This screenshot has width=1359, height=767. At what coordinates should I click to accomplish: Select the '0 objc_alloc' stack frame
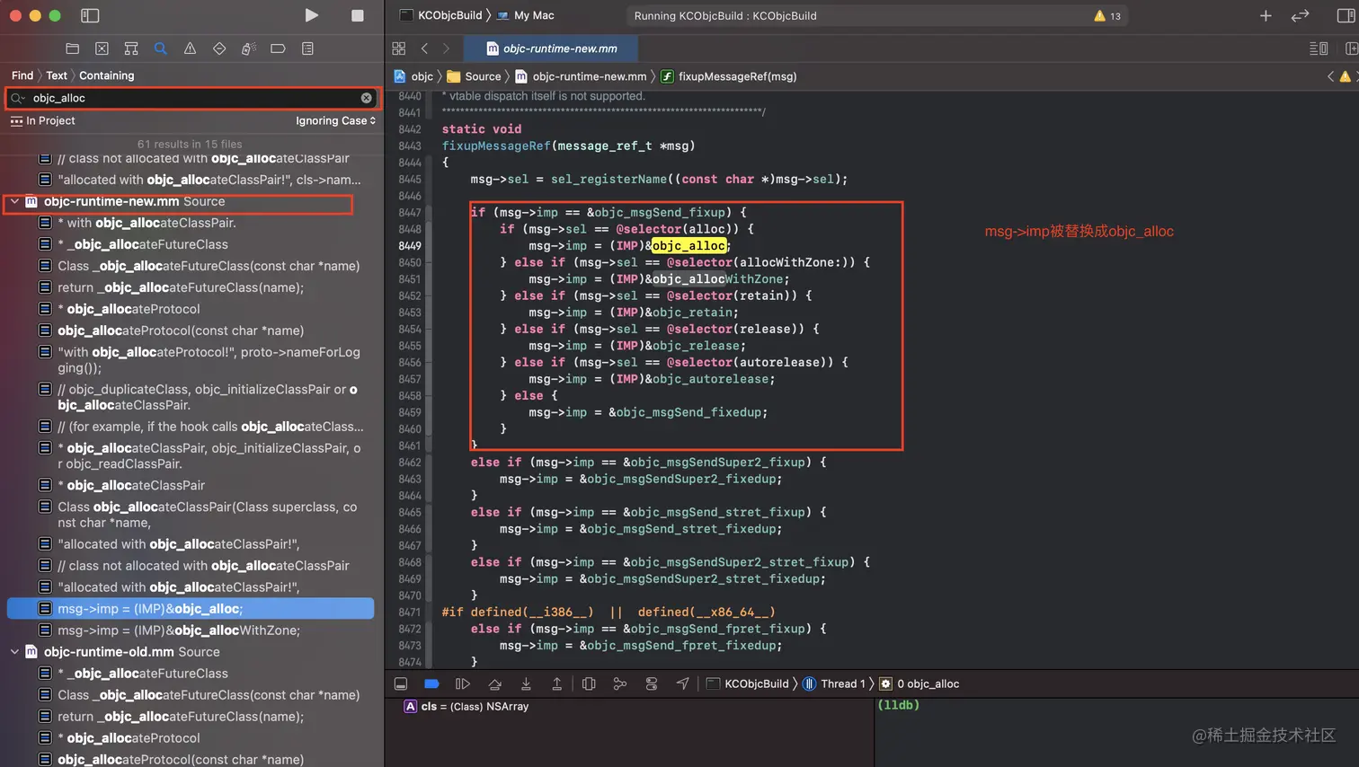tap(919, 684)
